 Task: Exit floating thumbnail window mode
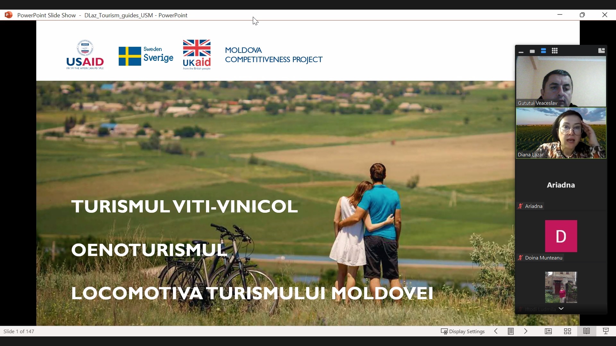[x=602, y=51]
